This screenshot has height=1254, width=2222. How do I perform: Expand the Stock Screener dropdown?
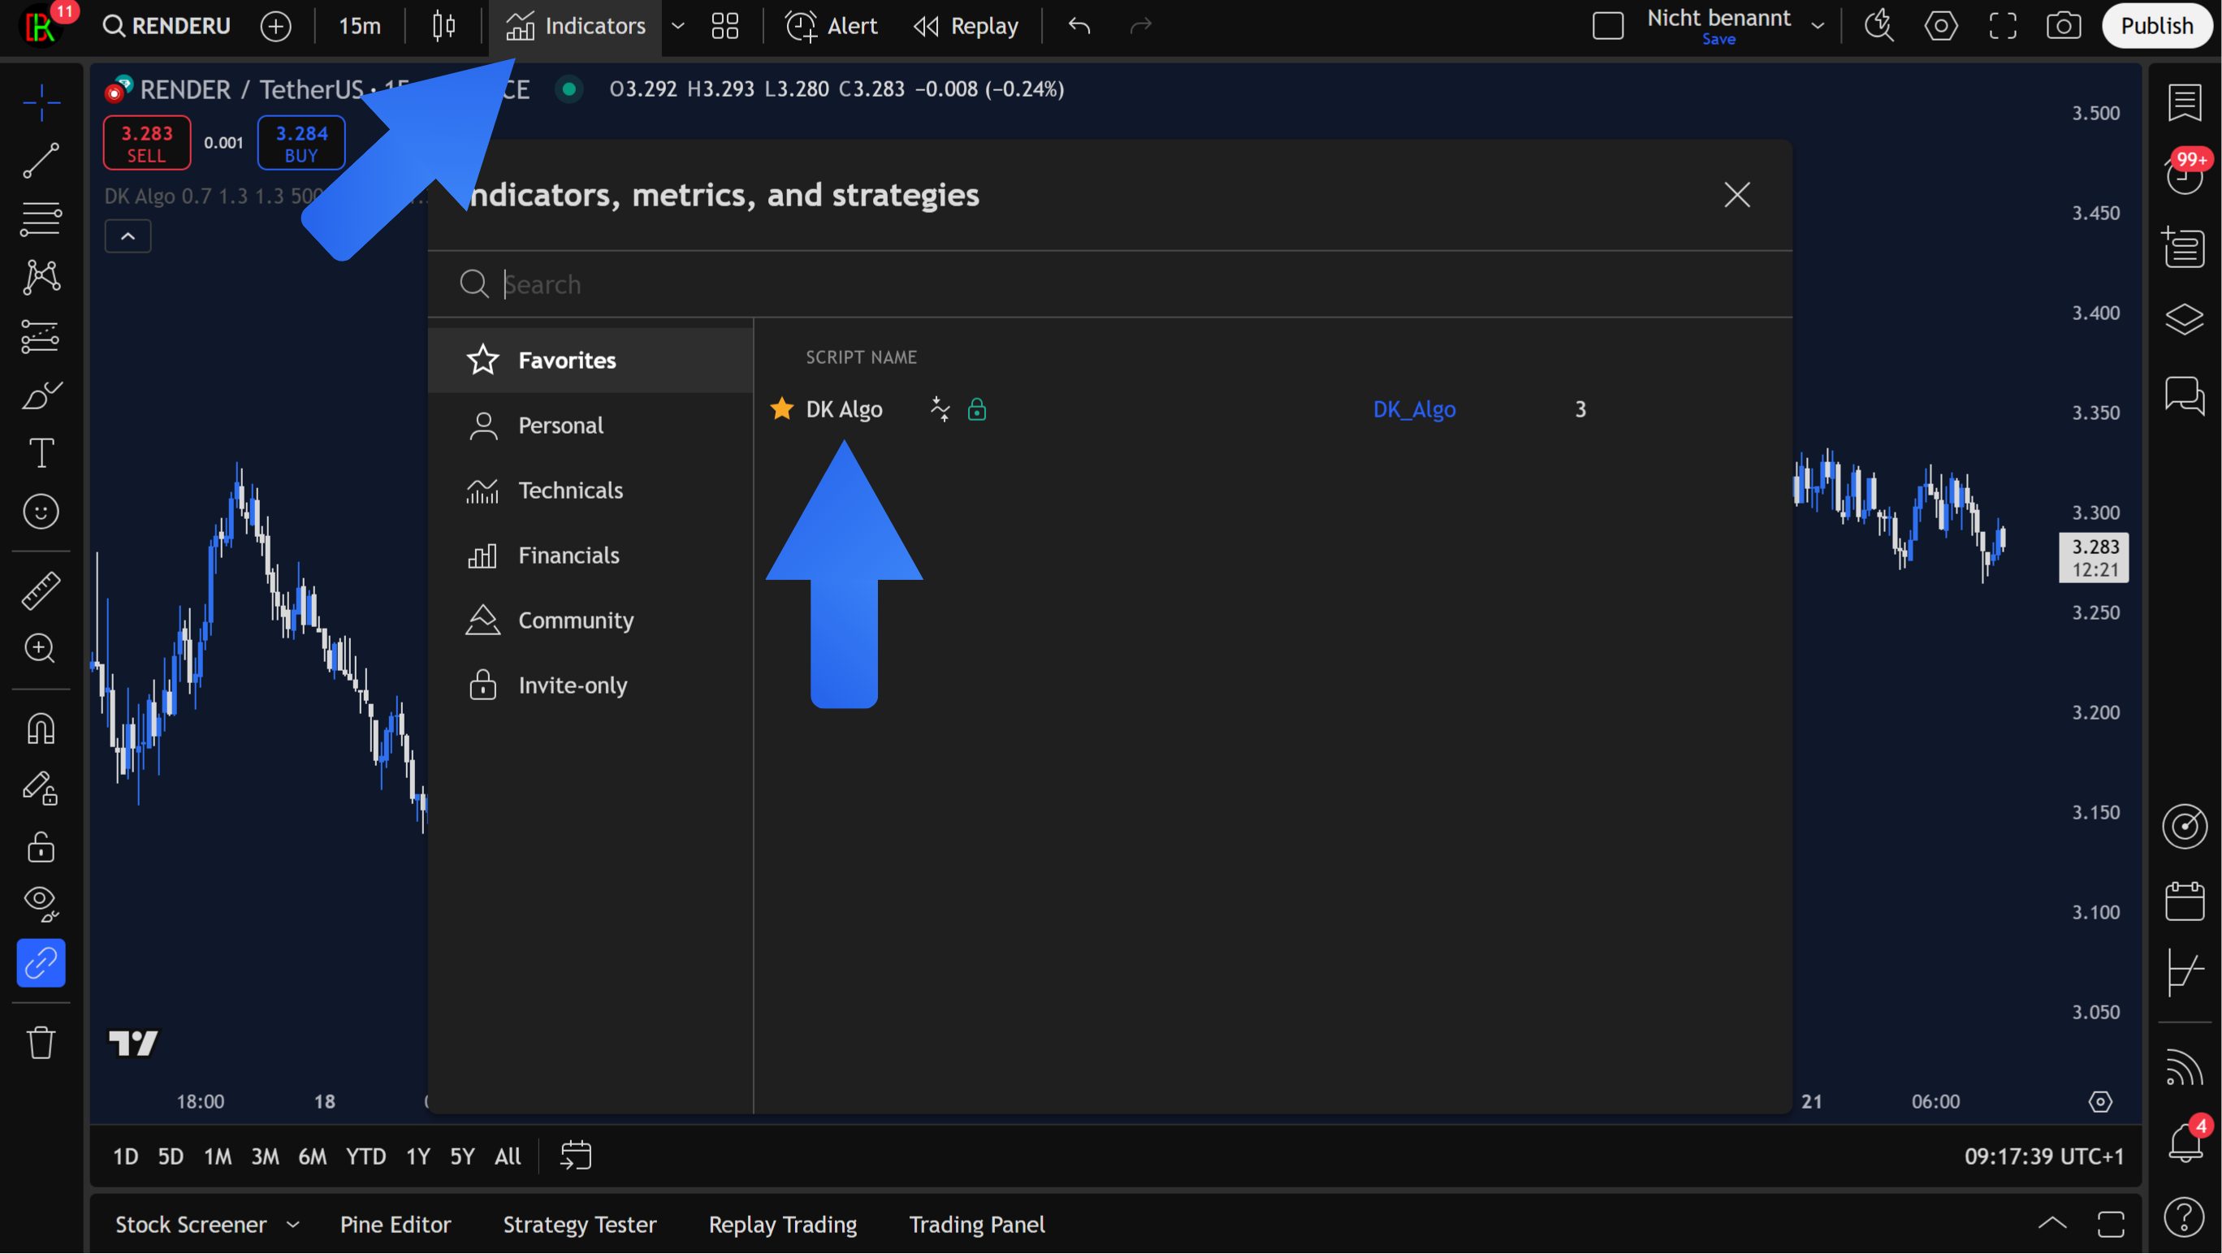pos(293,1225)
